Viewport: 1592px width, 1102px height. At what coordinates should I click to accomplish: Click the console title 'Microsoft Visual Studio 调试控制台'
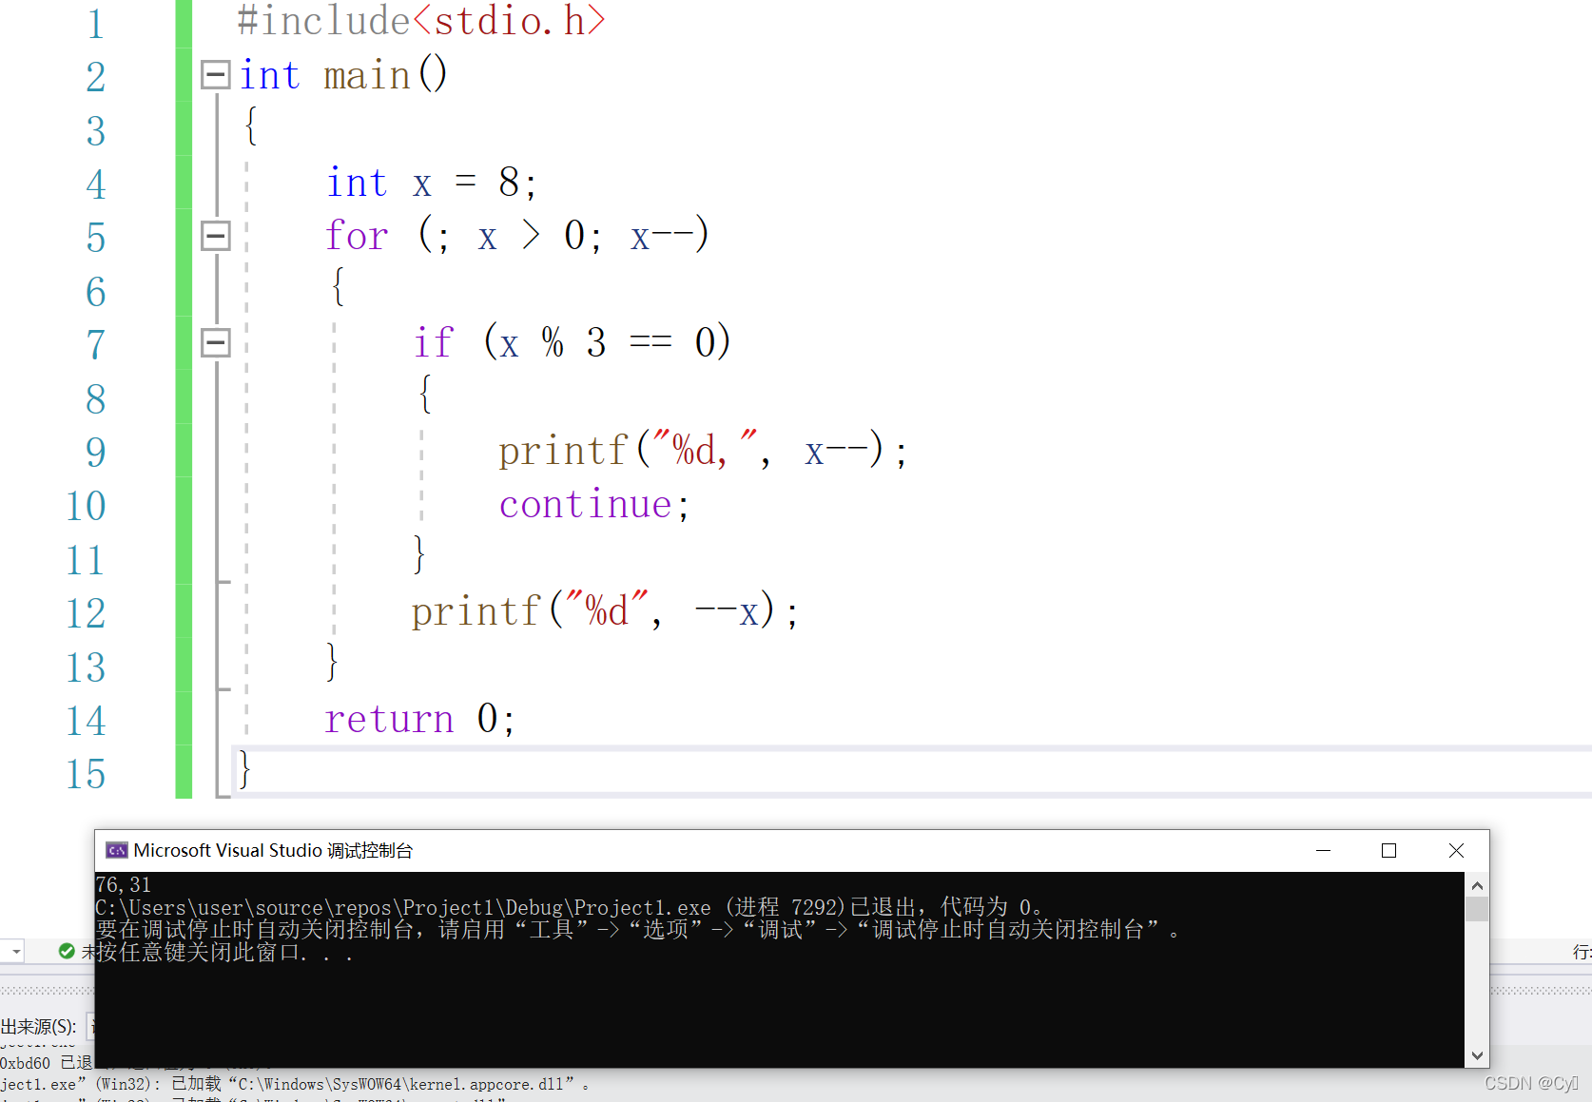coord(273,850)
